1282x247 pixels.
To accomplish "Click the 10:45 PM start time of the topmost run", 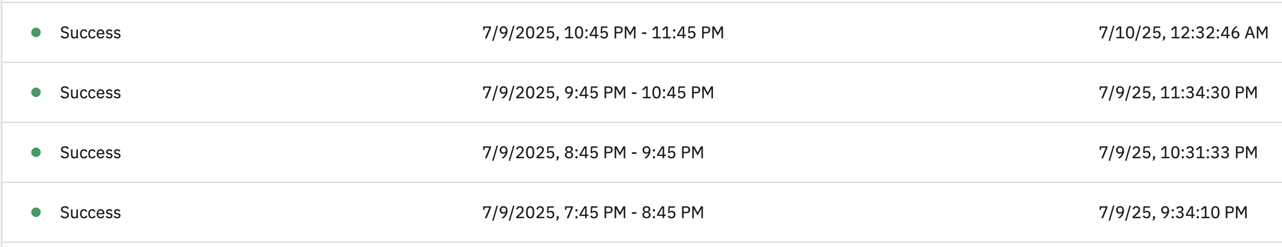I will pyautogui.click(x=600, y=32).
